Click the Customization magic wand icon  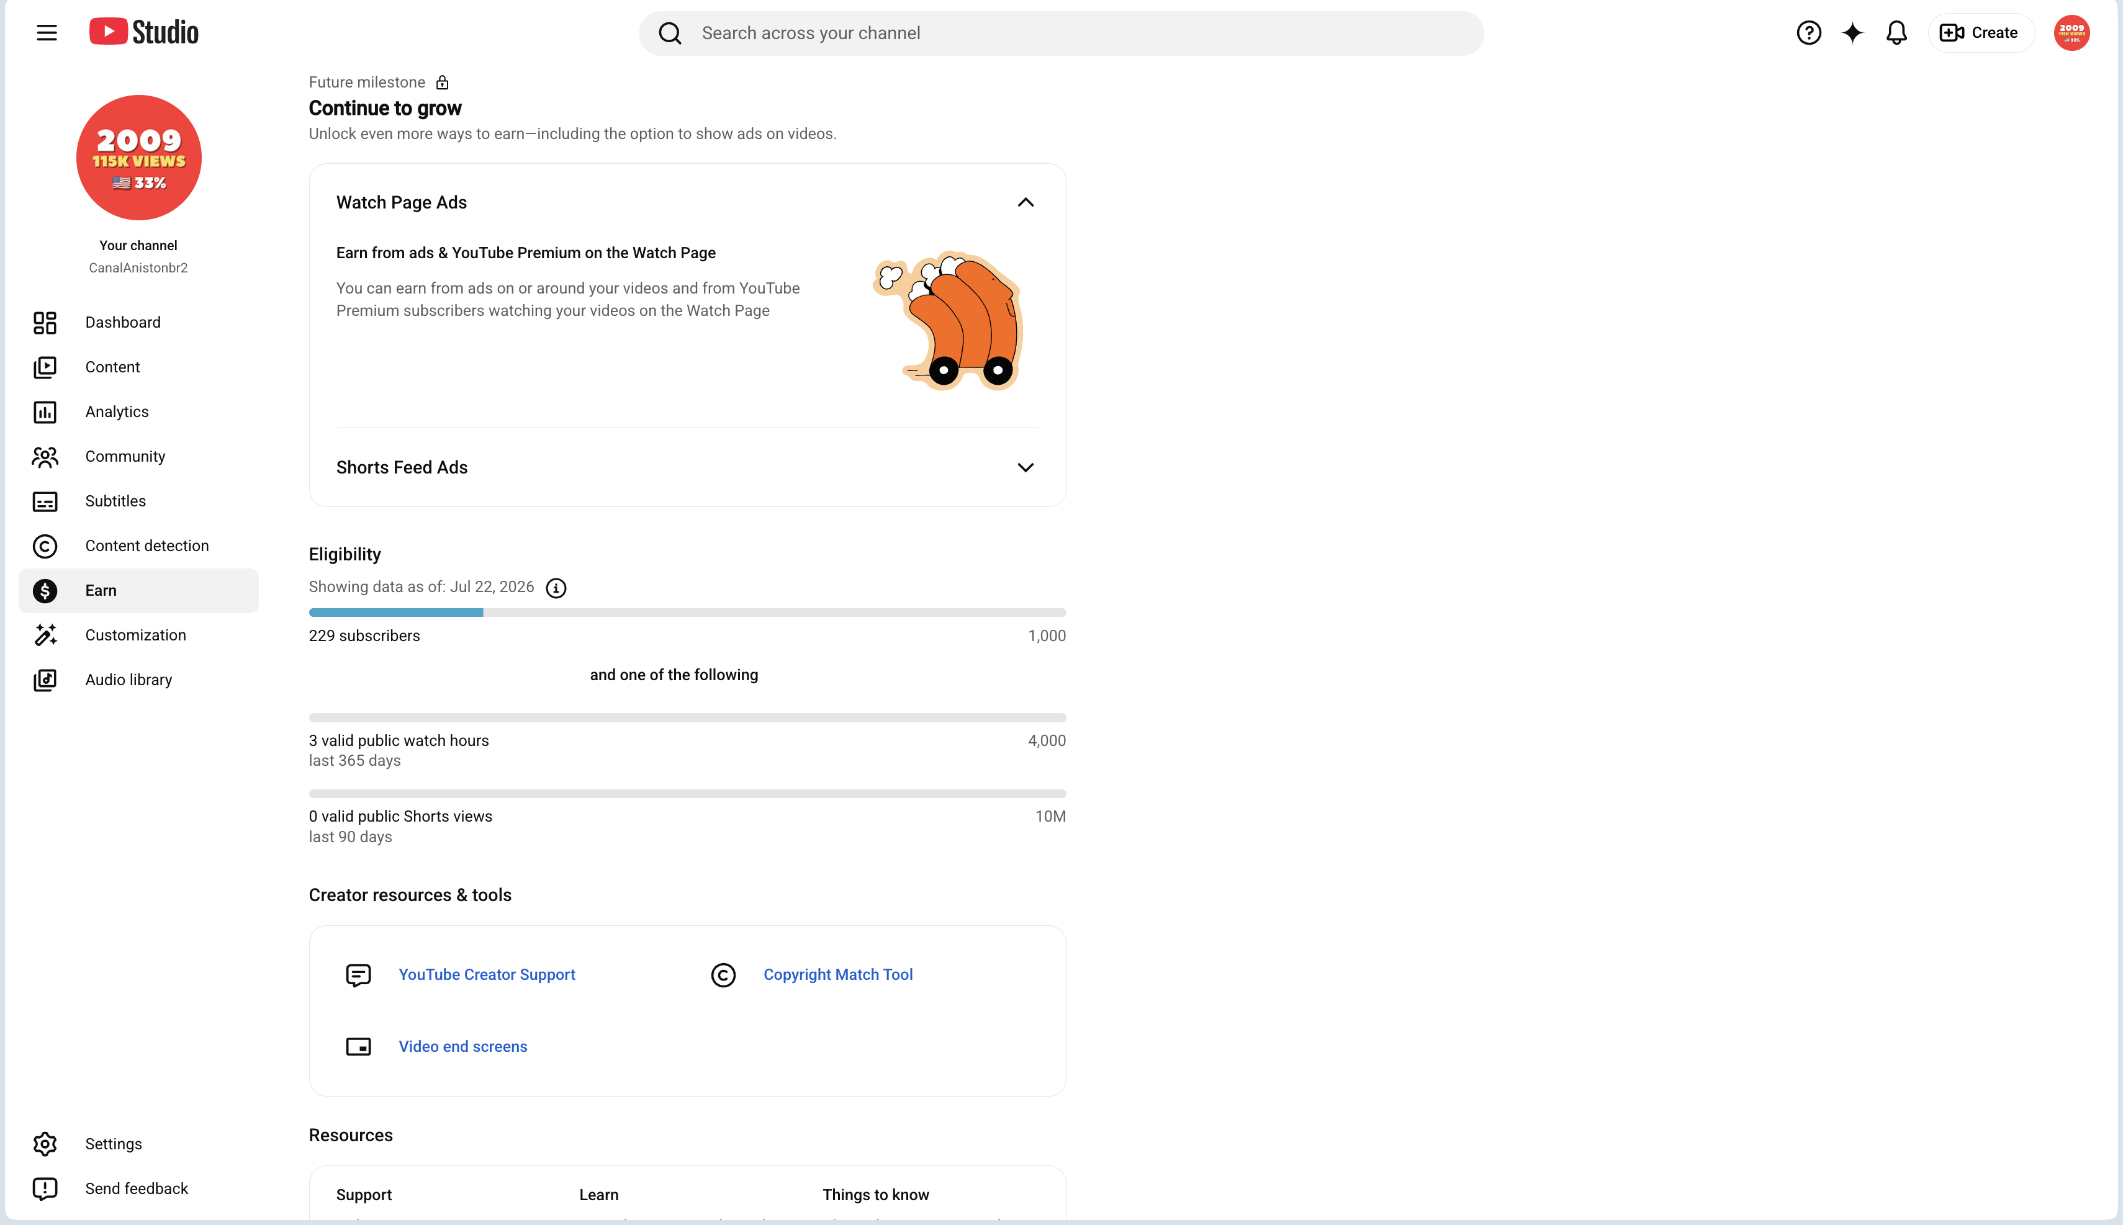click(x=45, y=635)
